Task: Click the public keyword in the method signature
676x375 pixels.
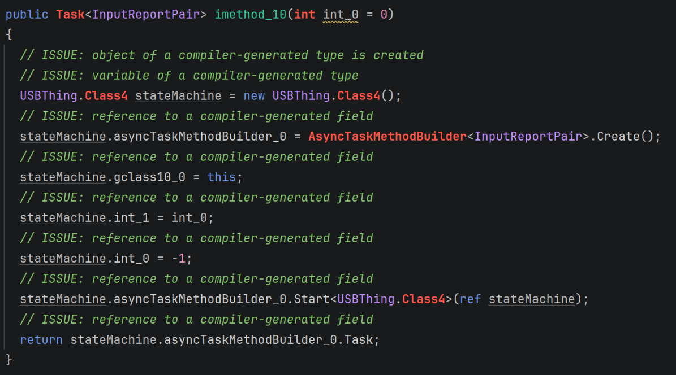Action: pos(27,15)
